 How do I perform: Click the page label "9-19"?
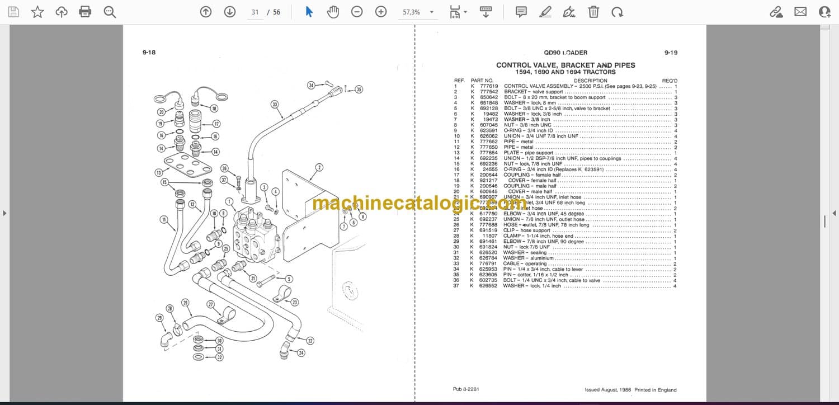[x=671, y=53]
